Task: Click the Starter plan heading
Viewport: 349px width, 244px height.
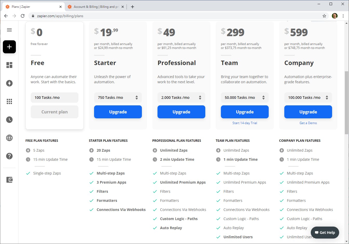Action: click(x=105, y=63)
